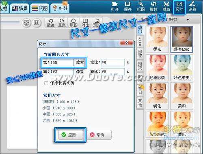The image size is (203, 154).
Task: Apply the 经典LOMO effect thumbnail
Action: coord(181,39)
